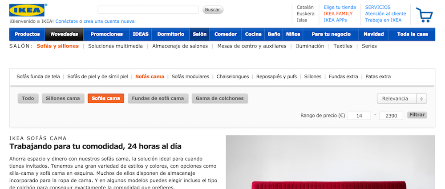
Task: Open the Novedades menu item
Action: point(64,34)
